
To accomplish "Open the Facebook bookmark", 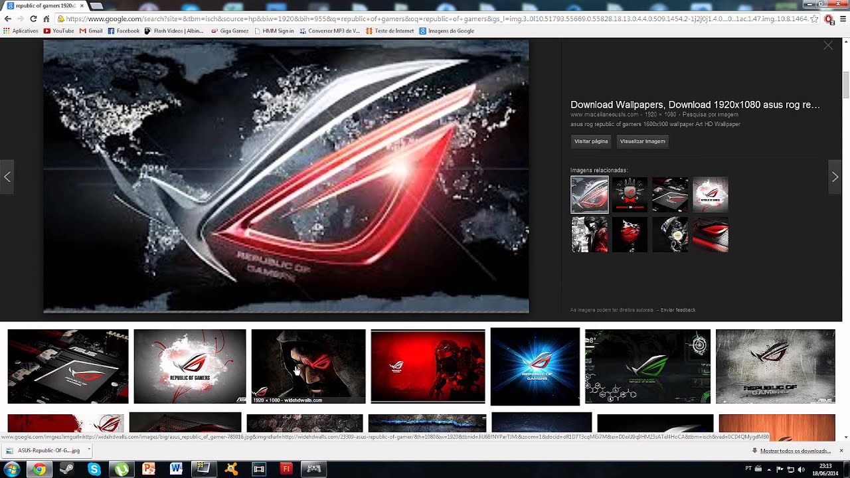I will (124, 31).
